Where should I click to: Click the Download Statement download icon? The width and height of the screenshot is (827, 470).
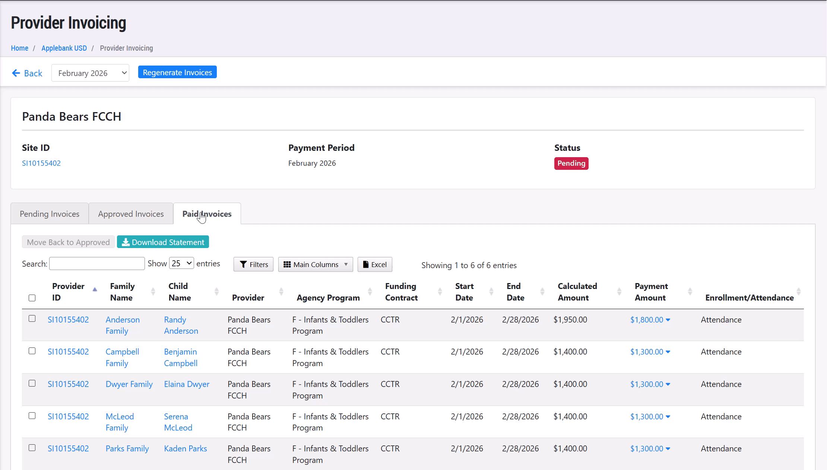click(126, 242)
